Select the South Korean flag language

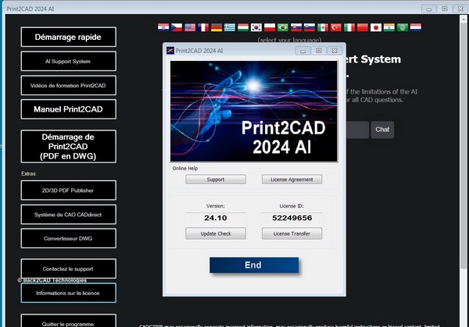tap(256, 27)
